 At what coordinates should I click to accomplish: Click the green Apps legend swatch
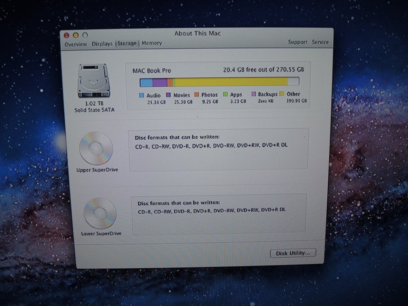coord(225,94)
